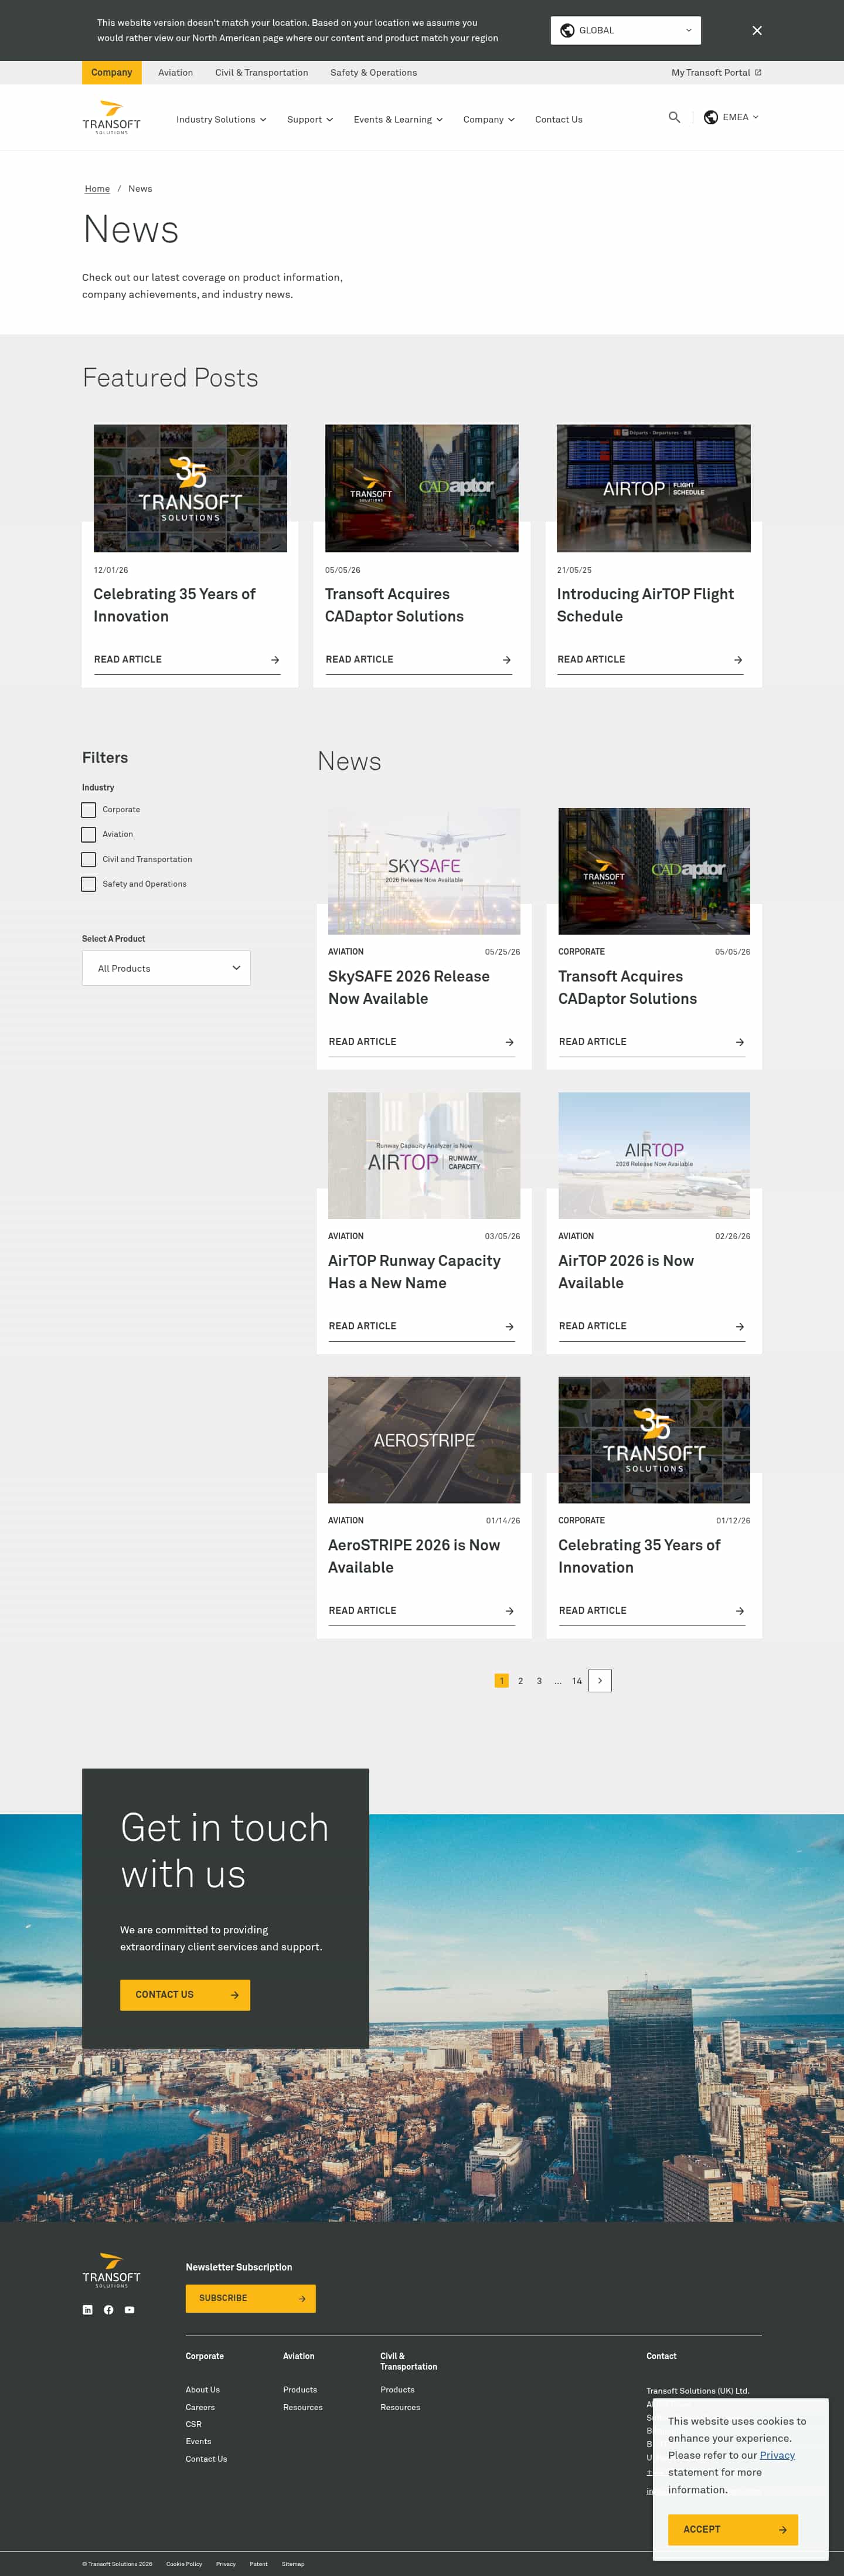844x2576 pixels.
Task: Open footer Events link
Action: coord(198,2441)
